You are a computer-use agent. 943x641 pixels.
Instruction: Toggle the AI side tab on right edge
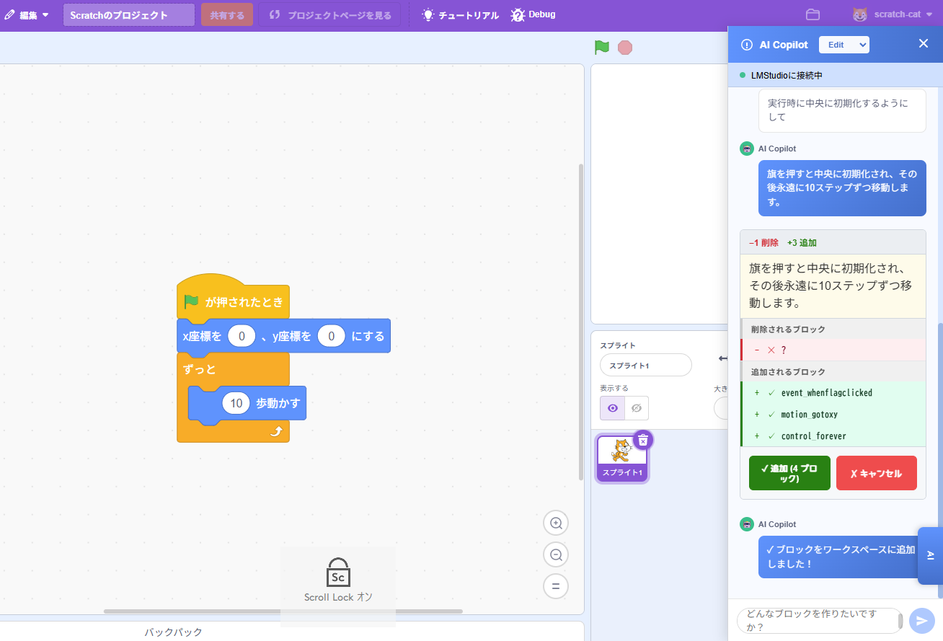[930, 555]
